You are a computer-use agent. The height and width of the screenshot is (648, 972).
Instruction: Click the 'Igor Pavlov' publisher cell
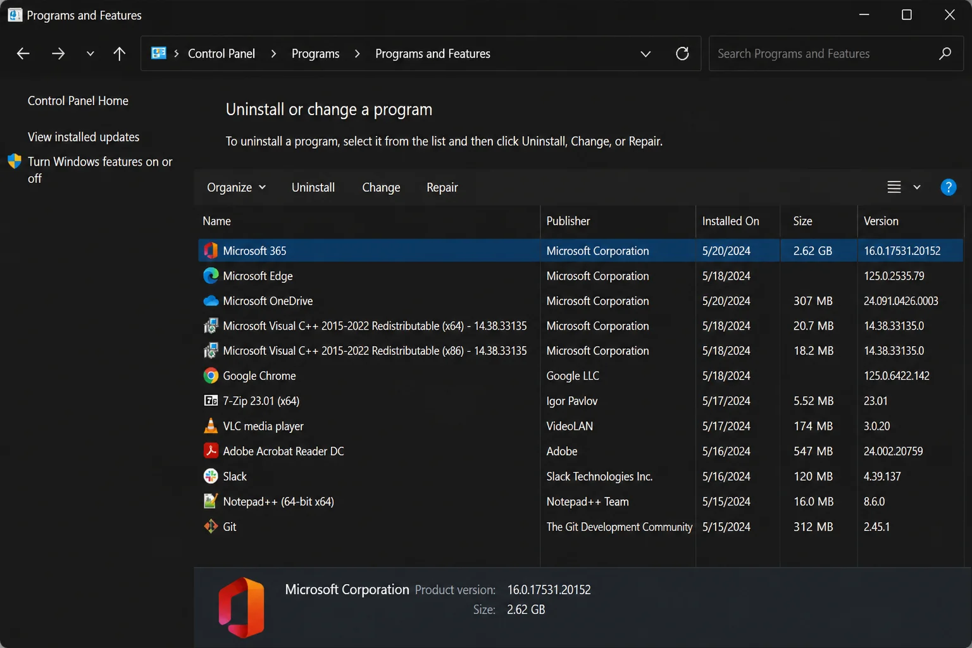[572, 401]
